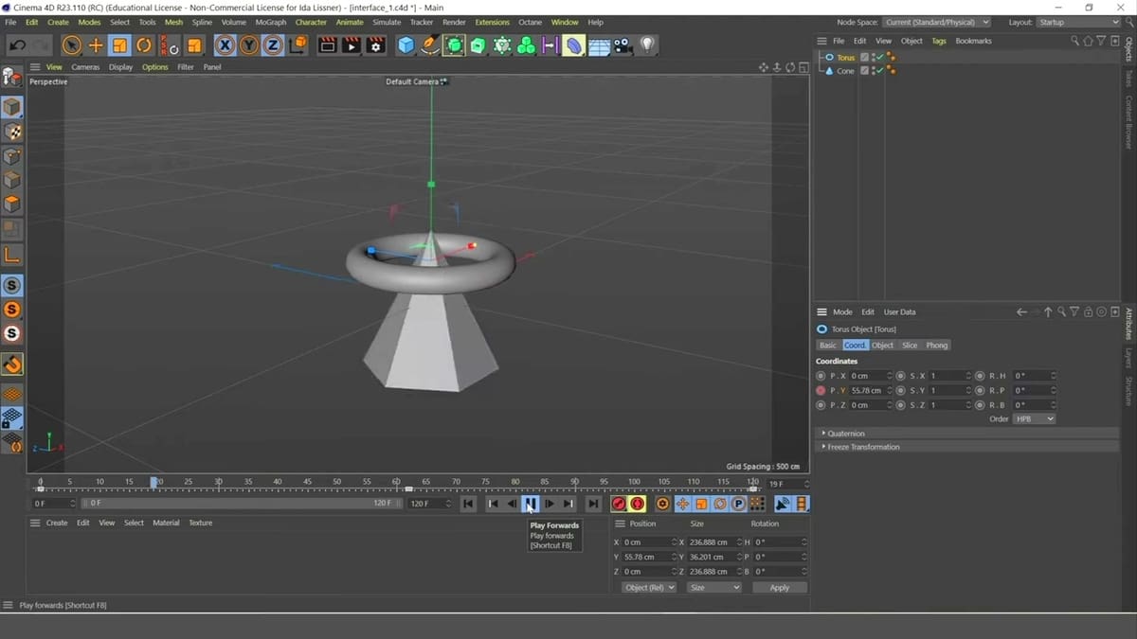Toggle Position keying in the timeline bar

point(682,504)
